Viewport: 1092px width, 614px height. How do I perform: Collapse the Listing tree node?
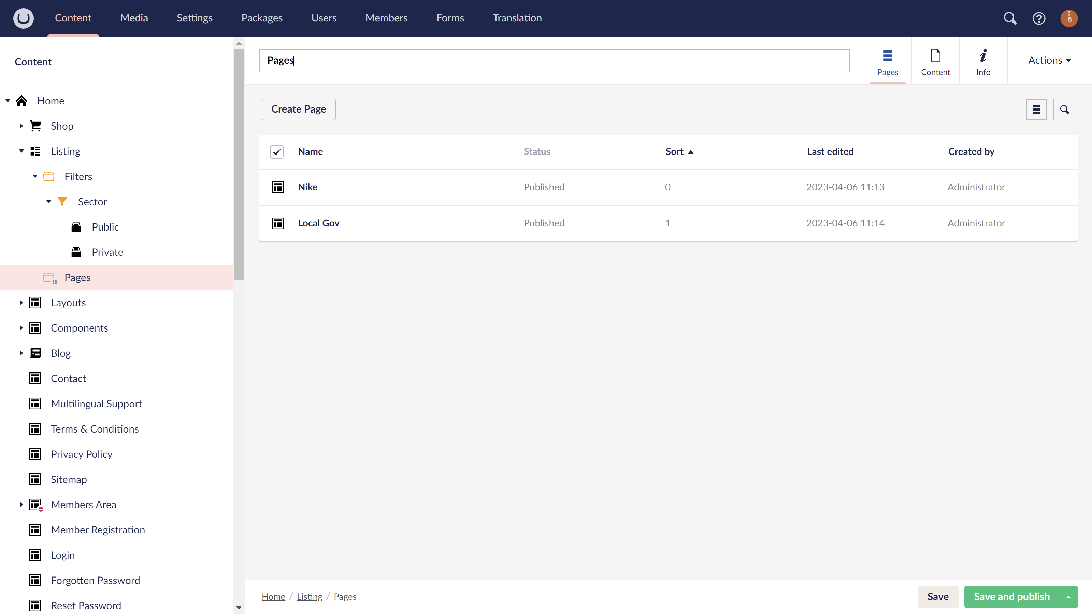[x=21, y=151]
